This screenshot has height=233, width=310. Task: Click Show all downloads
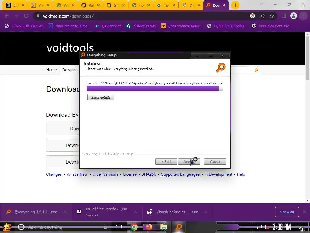point(287,212)
